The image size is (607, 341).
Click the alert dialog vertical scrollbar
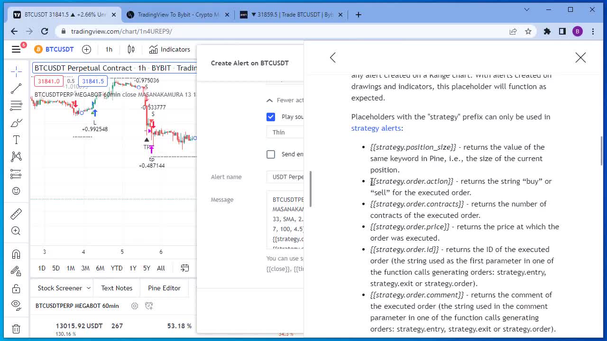click(x=311, y=188)
